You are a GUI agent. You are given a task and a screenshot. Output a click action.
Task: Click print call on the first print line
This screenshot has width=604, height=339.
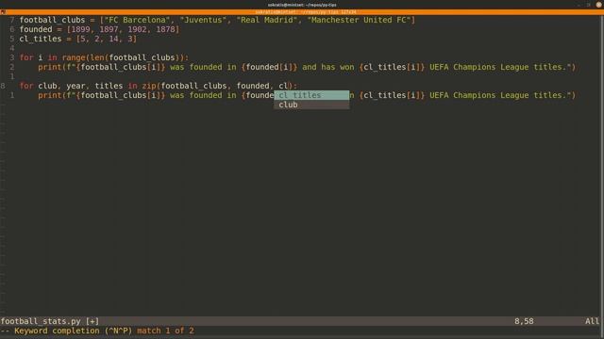50,67
